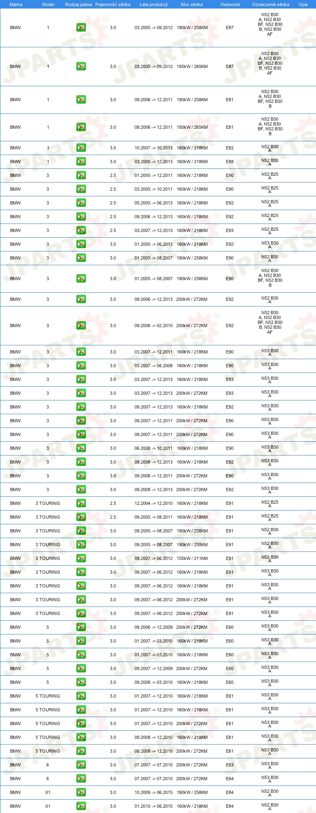Click the petrol fuel icon in BMW 1 E87 195kW row
This screenshot has width=316, height=813.
click(x=81, y=66)
